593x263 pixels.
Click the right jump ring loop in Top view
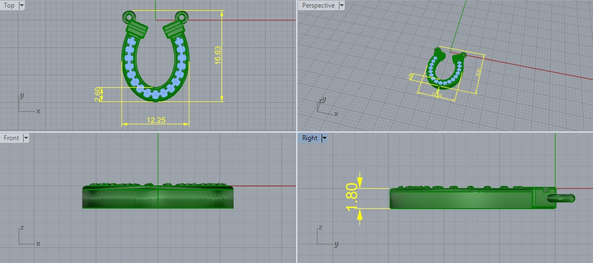pos(182,16)
